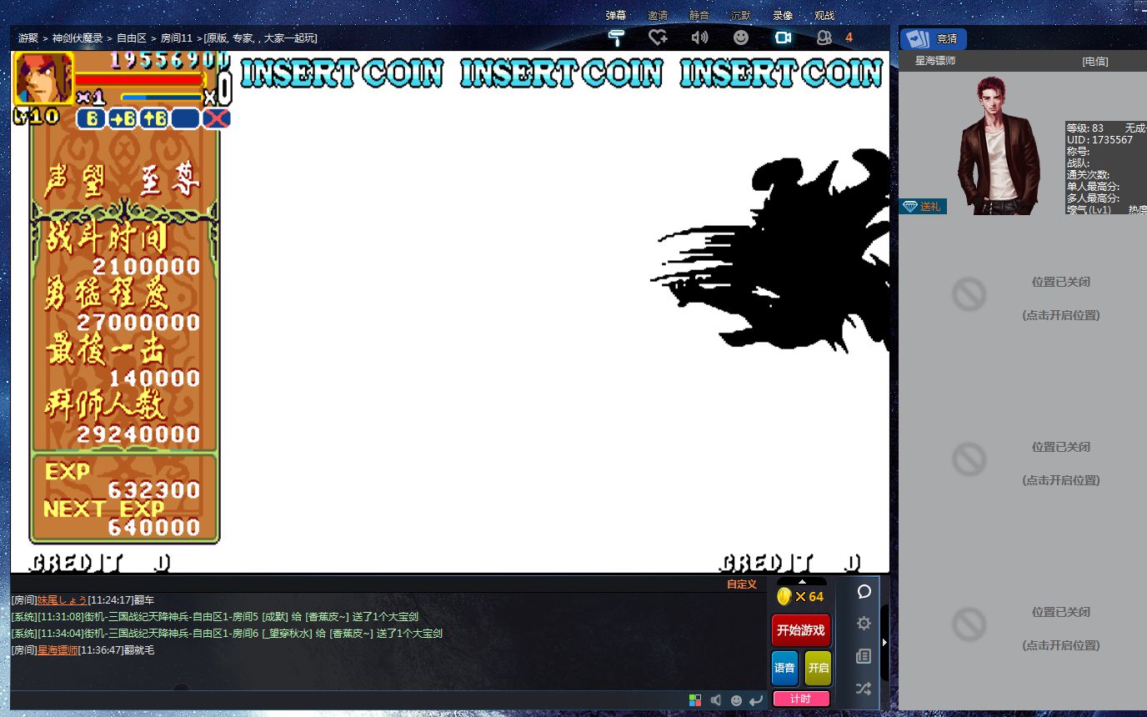Click system message about 房间5 大宝剑
Viewport: 1147px width, 717px height.
pos(215,617)
